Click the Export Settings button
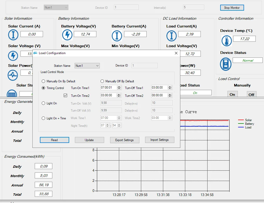The width and height of the screenshot is (264, 203). pyautogui.click(x=124, y=140)
